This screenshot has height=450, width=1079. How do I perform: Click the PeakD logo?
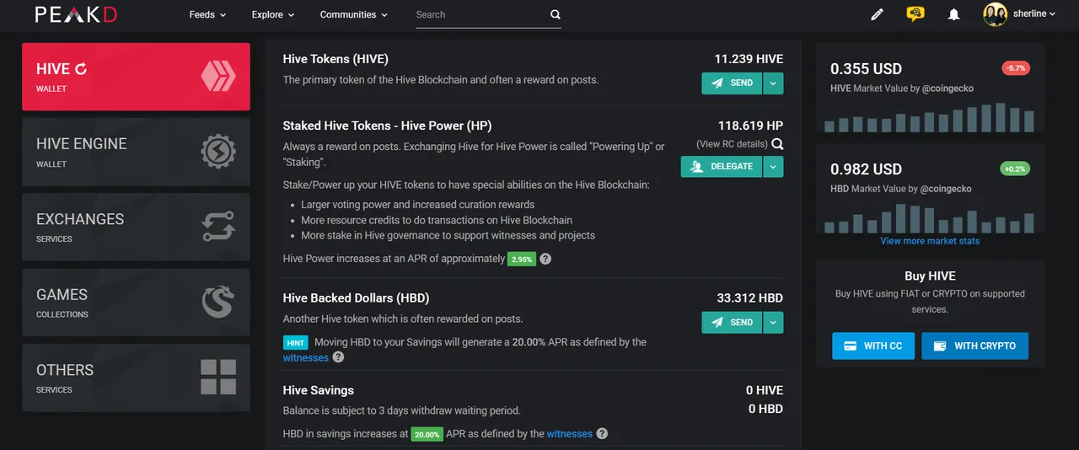[x=76, y=14]
